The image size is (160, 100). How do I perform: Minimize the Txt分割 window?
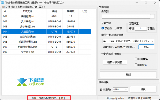tap(137, 3)
